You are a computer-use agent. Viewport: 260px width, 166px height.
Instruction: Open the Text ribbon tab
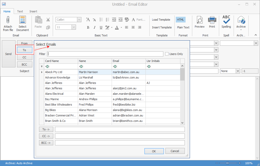click(20, 11)
